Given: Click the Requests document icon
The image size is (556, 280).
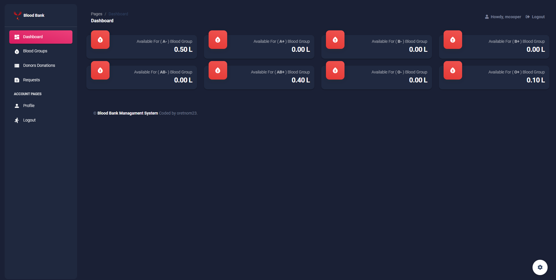Looking at the screenshot, I should (17, 80).
